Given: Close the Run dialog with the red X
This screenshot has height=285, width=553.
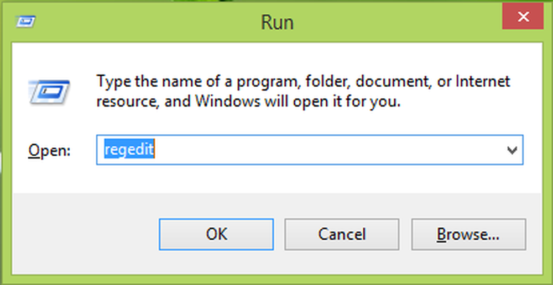Looking at the screenshot, I should click(523, 17).
